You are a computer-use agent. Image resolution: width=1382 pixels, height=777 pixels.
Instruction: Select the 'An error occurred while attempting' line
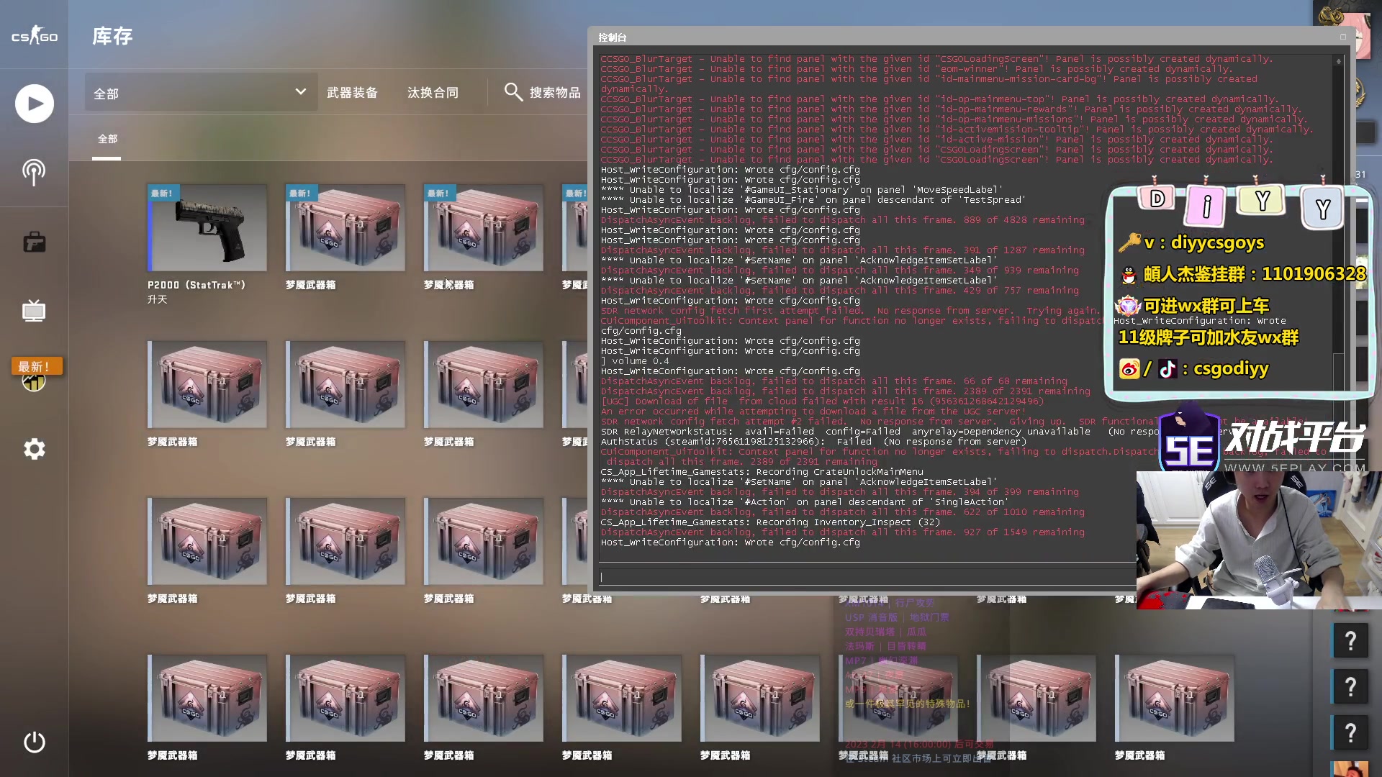click(x=813, y=412)
